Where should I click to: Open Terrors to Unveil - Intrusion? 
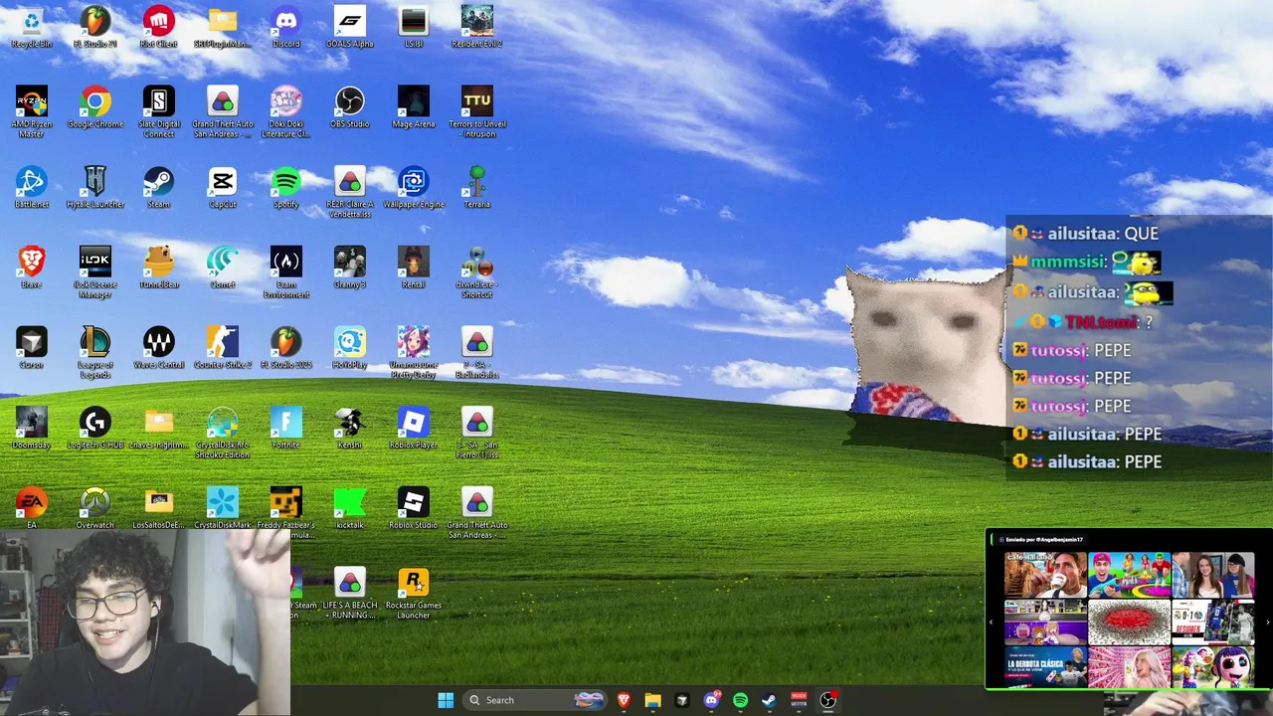(476, 111)
